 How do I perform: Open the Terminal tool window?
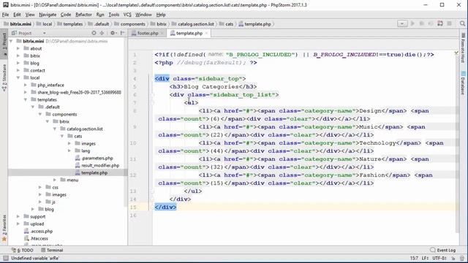tap(52, 250)
